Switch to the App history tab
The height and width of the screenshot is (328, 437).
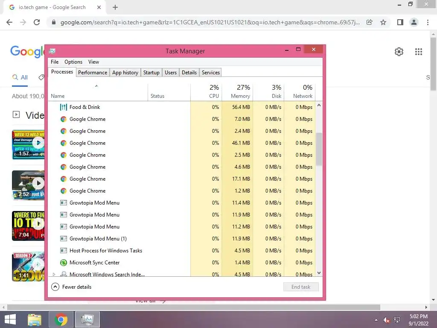125,73
